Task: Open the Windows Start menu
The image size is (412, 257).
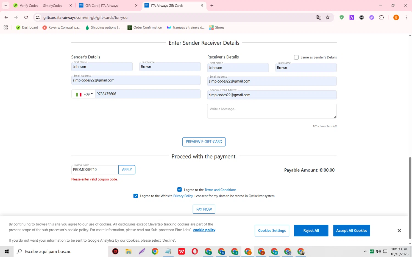Action: (7, 252)
